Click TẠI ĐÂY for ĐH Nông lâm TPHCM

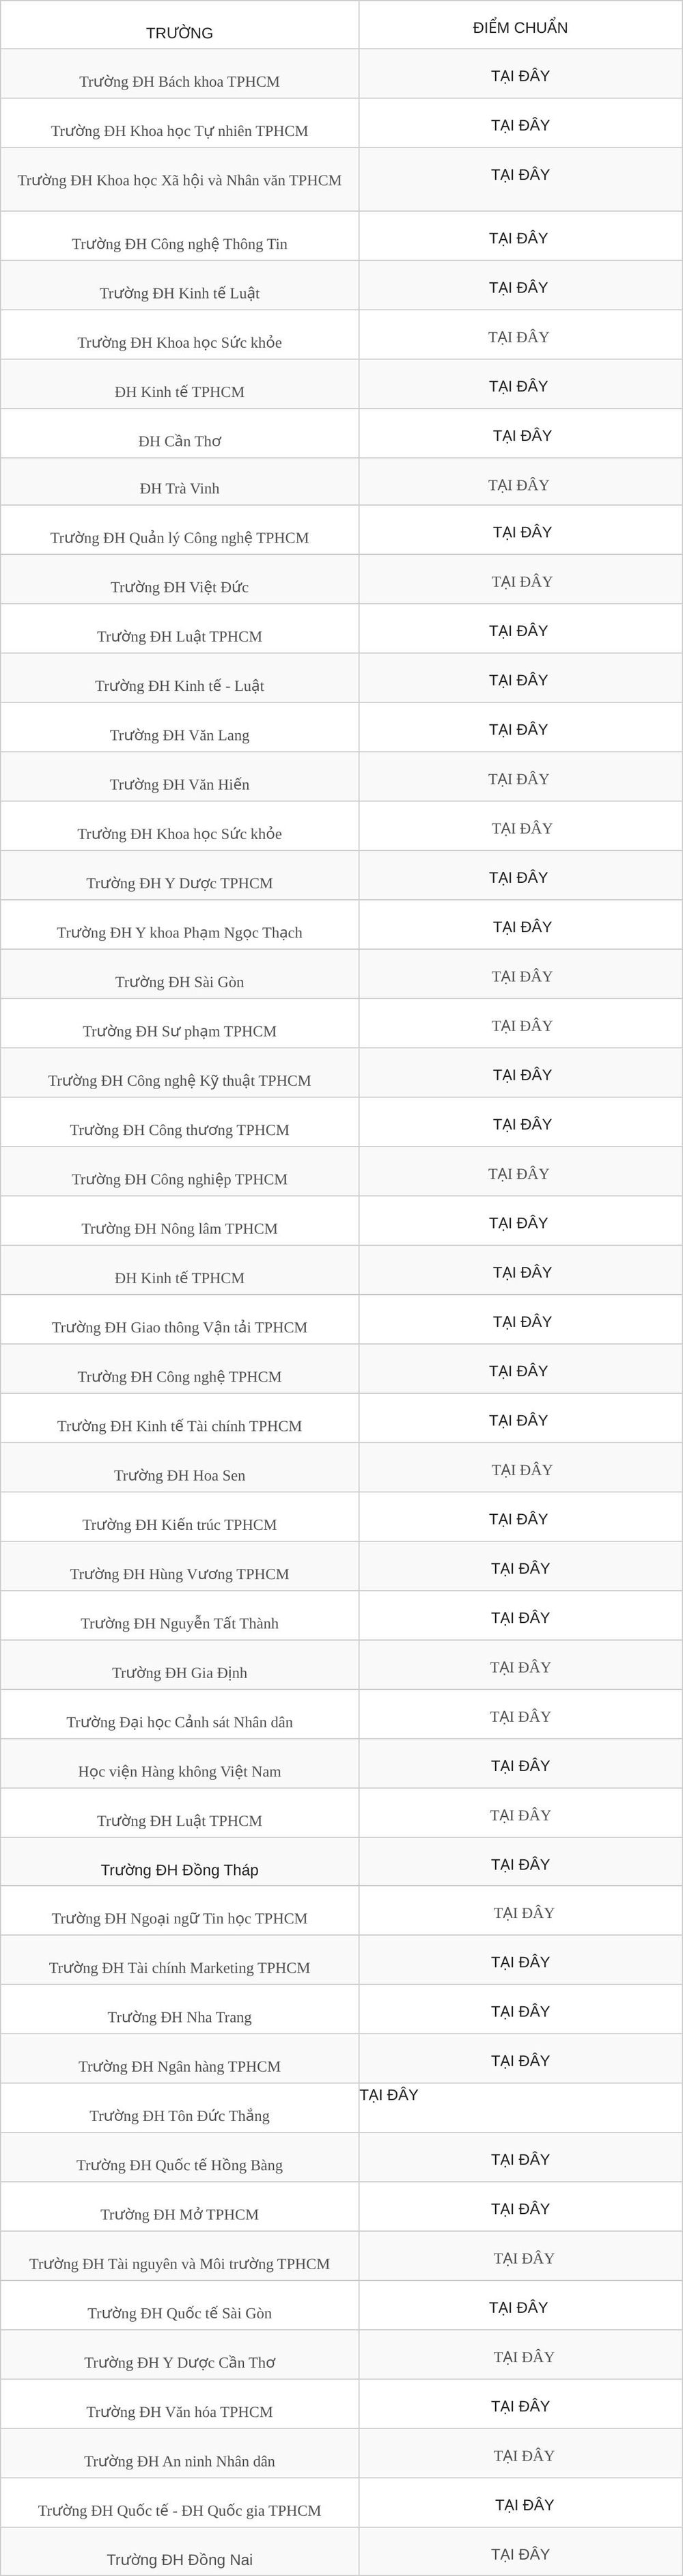coord(518,1223)
